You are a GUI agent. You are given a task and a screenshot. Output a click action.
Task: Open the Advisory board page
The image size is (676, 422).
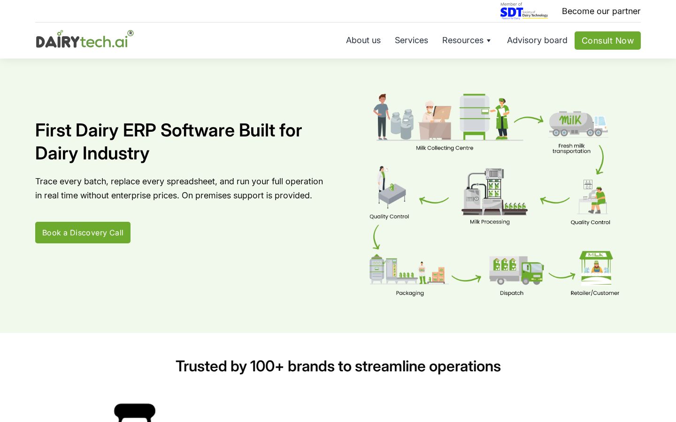(537, 40)
